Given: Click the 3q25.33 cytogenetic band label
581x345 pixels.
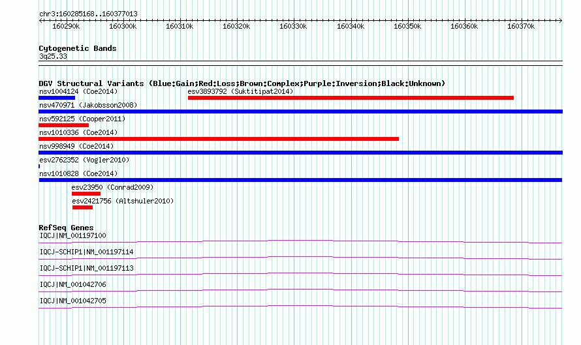Looking at the screenshot, I should point(53,56).
